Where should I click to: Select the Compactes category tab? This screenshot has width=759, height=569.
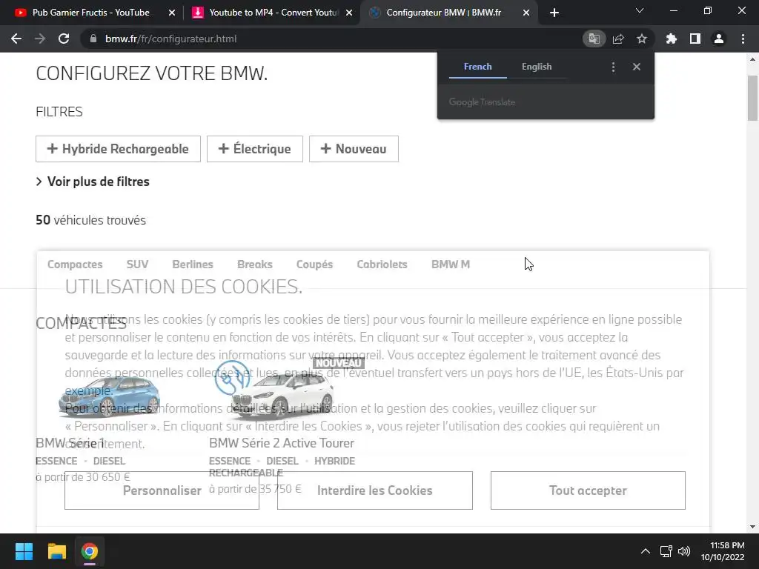pos(75,264)
